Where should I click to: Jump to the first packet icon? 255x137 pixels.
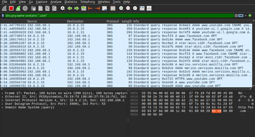pos(91,8)
